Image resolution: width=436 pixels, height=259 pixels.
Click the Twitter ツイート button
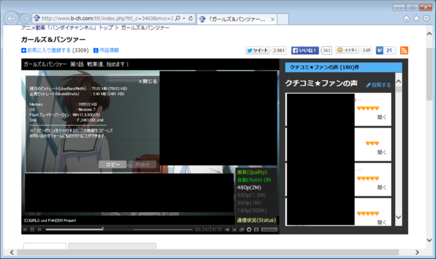[258, 50]
